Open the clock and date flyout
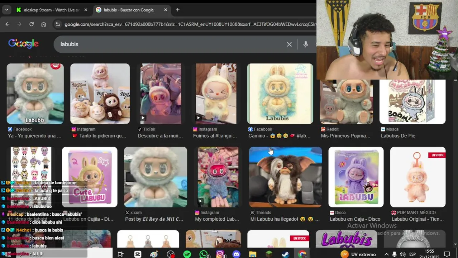 (429, 254)
